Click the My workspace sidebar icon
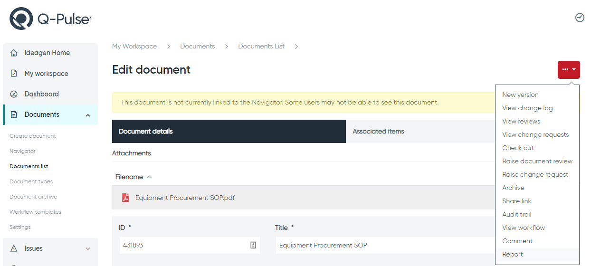This screenshot has height=266, width=591. pyautogui.click(x=14, y=74)
